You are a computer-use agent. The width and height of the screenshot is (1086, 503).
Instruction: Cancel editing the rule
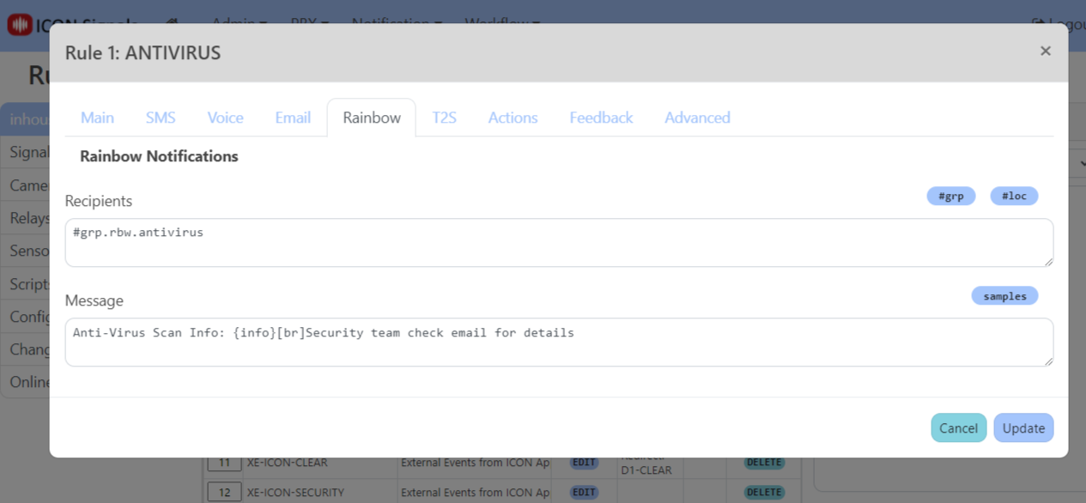(958, 427)
